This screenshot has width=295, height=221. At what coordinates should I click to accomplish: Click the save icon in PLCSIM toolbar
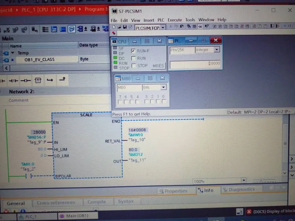125,27
